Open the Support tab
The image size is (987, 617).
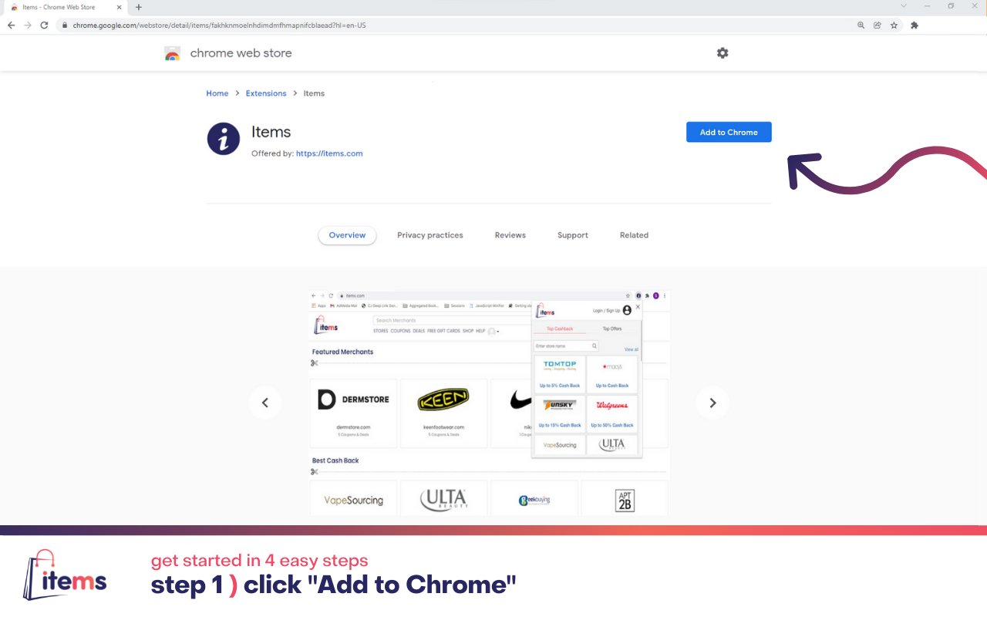tap(573, 235)
